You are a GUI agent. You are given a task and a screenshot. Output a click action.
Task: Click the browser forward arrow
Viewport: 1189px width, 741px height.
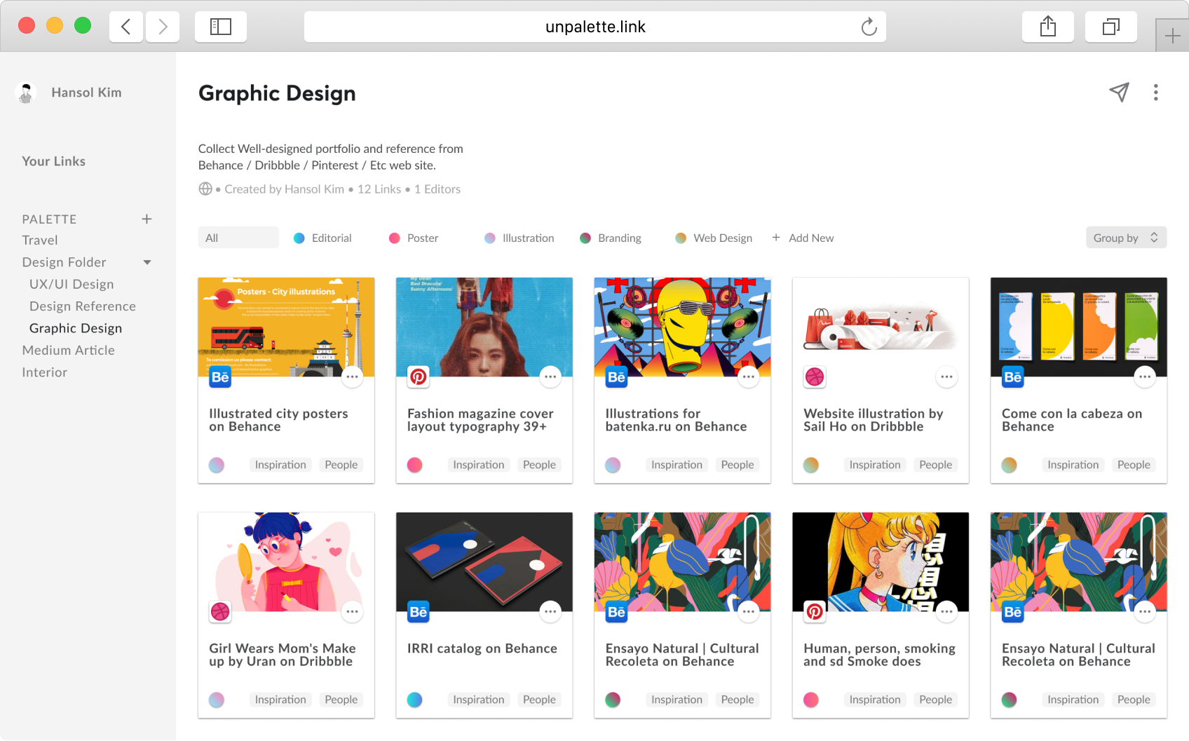163,27
